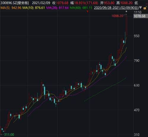Click the 310 price axis label

pyautogui.click(x=137, y=135)
